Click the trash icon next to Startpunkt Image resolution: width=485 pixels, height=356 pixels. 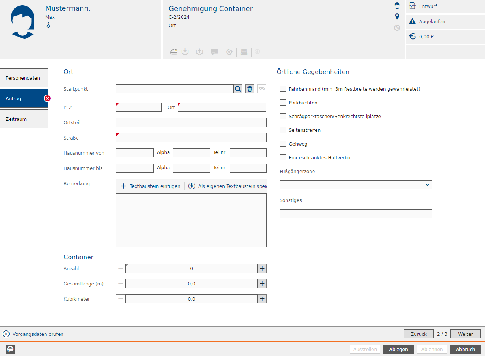pyautogui.click(x=250, y=89)
